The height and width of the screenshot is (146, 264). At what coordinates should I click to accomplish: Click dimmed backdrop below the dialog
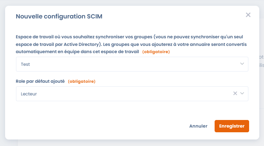(x=131, y=143)
